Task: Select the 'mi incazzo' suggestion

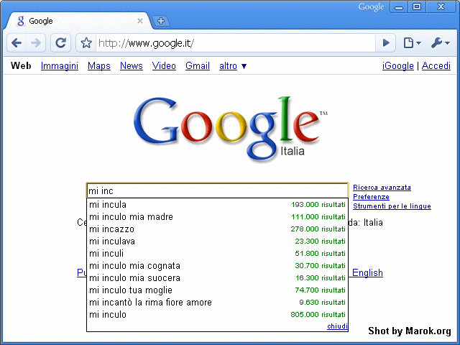Action: click(217, 229)
